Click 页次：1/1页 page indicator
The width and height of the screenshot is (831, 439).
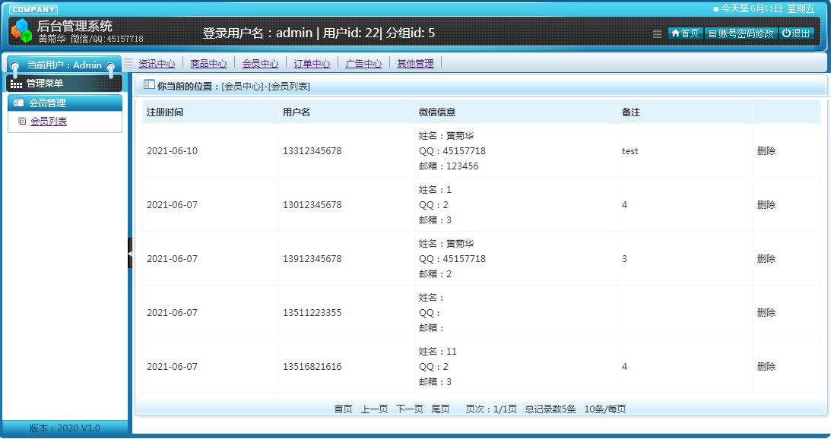[x=491, y=409]
